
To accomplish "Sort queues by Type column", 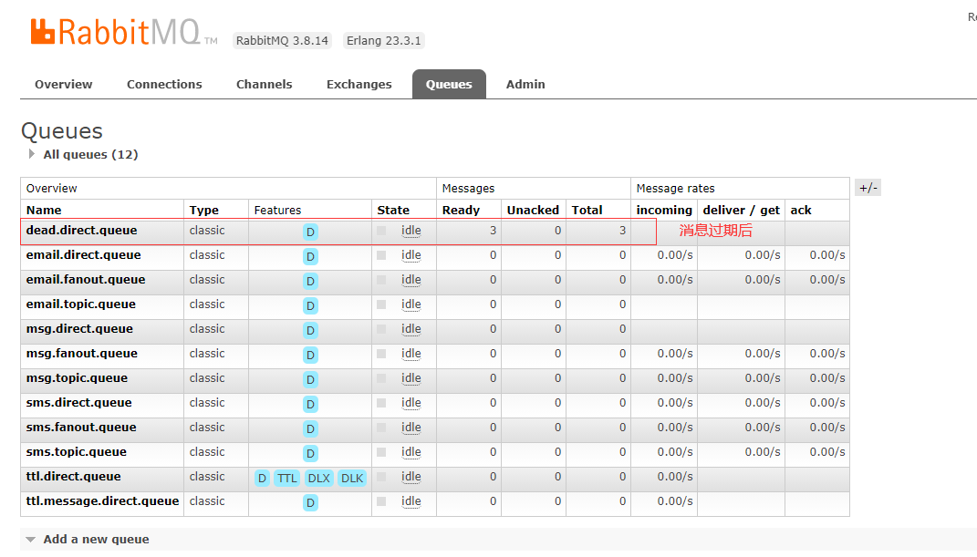I will (204, 211).
